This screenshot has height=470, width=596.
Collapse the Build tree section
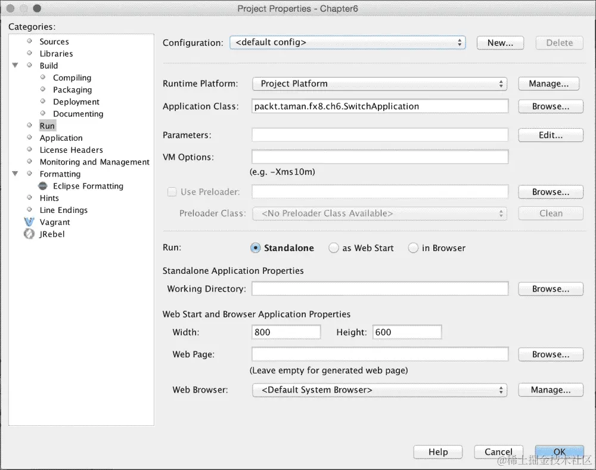click(x=15, y=65)
